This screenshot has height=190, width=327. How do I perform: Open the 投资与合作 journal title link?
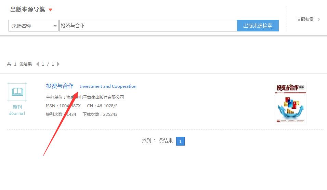click(x=60, y=86)
